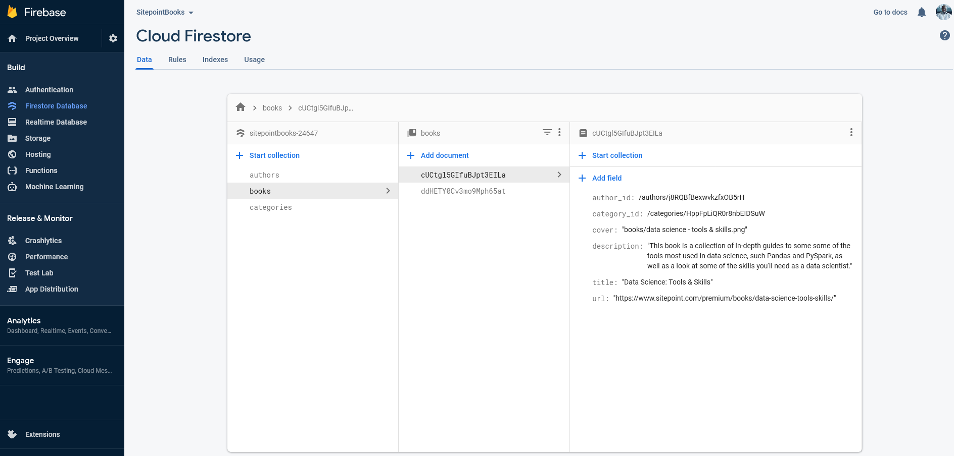Select the Firestore Database sidebar icon

(12, 106)
